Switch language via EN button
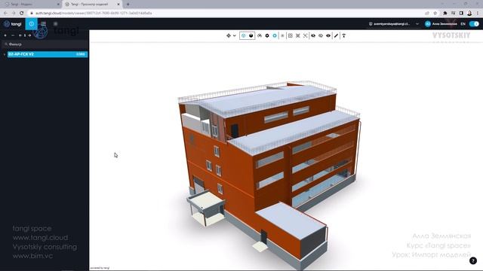The height and width of the screenshot is (271, 483). pos(463,23)
